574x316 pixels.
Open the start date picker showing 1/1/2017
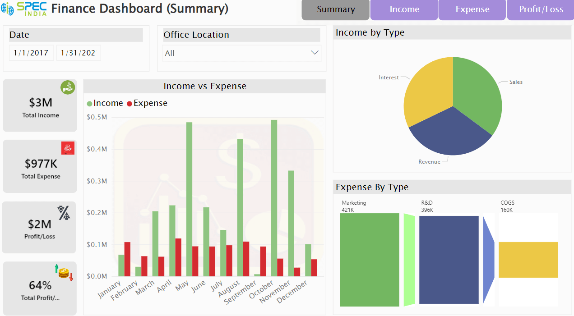click(x=31, y=52)
